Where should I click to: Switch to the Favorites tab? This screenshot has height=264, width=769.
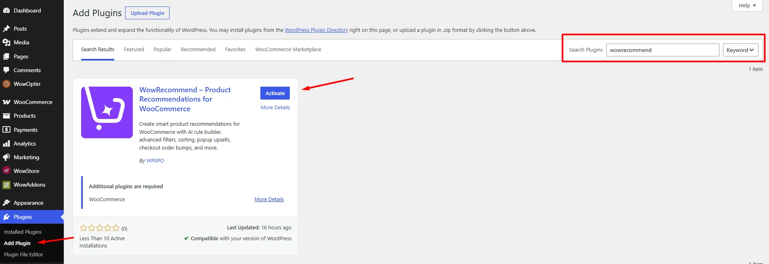tap(235, 50)
